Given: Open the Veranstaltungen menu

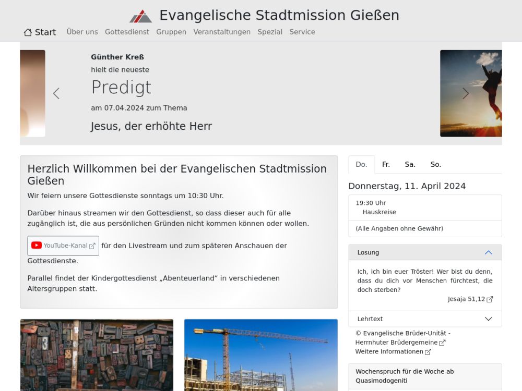Looking at the screenshot, I should [x=222, y=32].
